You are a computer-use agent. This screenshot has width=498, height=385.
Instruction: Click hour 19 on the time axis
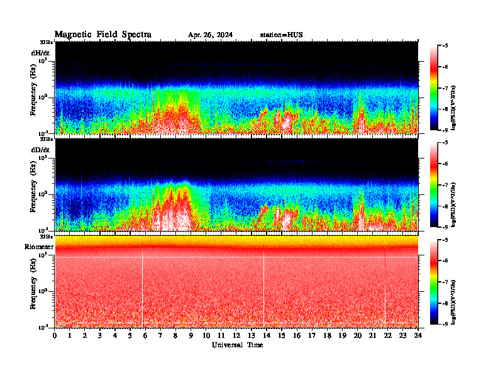(x=342, y=335)
